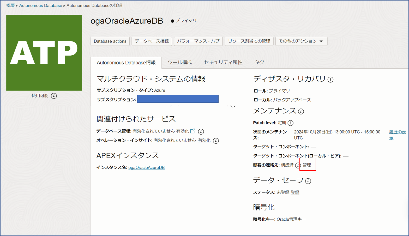Click Autonomous Databaseの詳細 breadcrumb text
The height and width of the screenshot is (236, 409).
pos(94,5)
